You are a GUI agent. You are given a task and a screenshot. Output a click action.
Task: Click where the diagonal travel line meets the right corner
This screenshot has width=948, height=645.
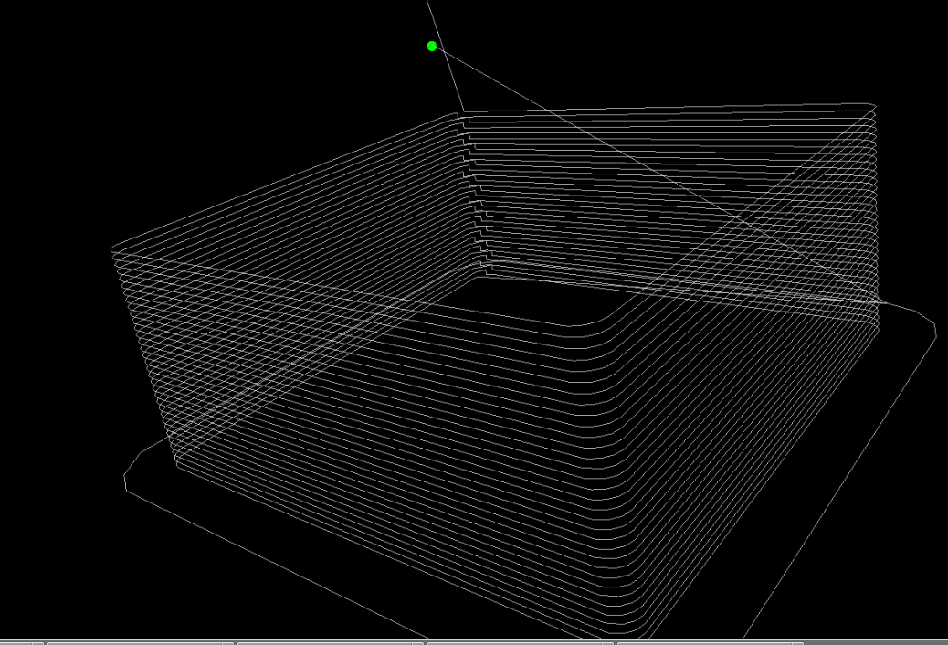pyautogui.click(x=877, y=301)
